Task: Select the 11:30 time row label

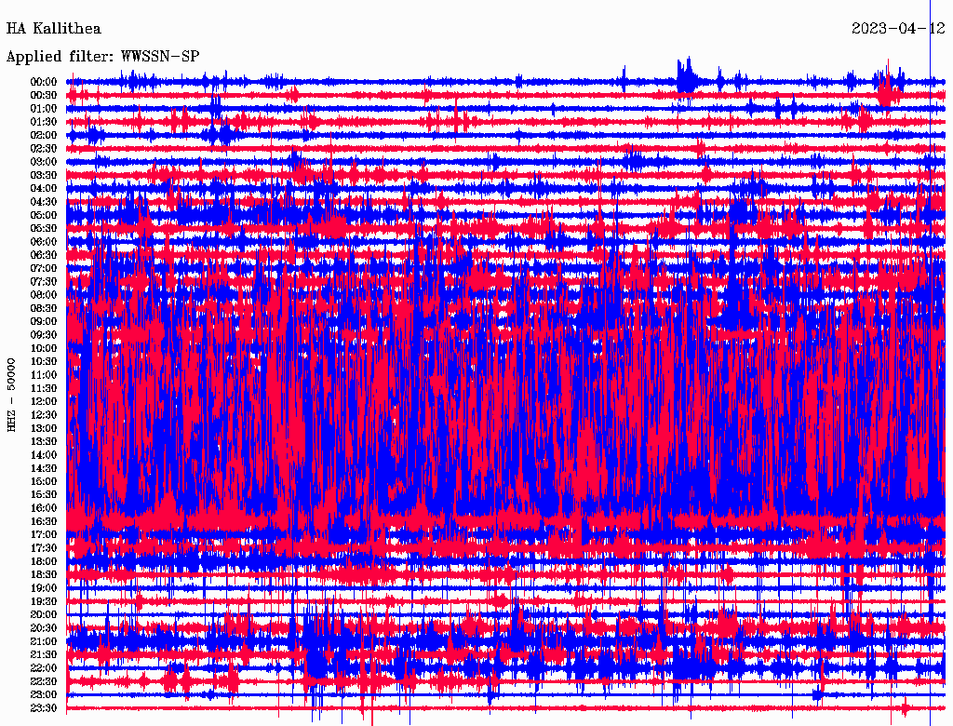Action: click(44, 388)
